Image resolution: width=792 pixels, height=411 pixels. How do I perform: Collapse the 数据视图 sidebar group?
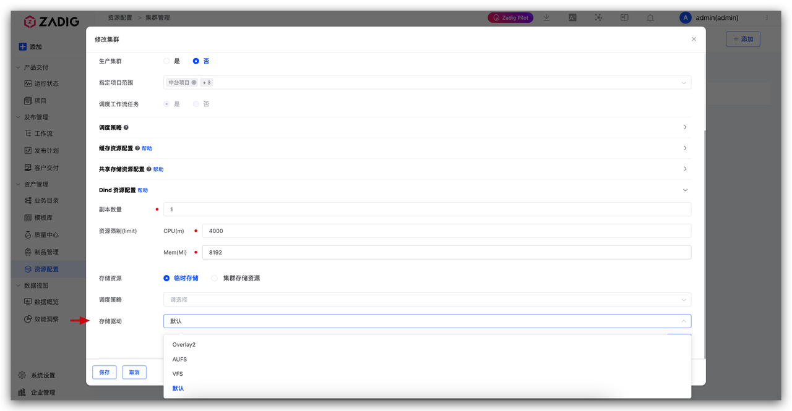(x=18, y=286)
